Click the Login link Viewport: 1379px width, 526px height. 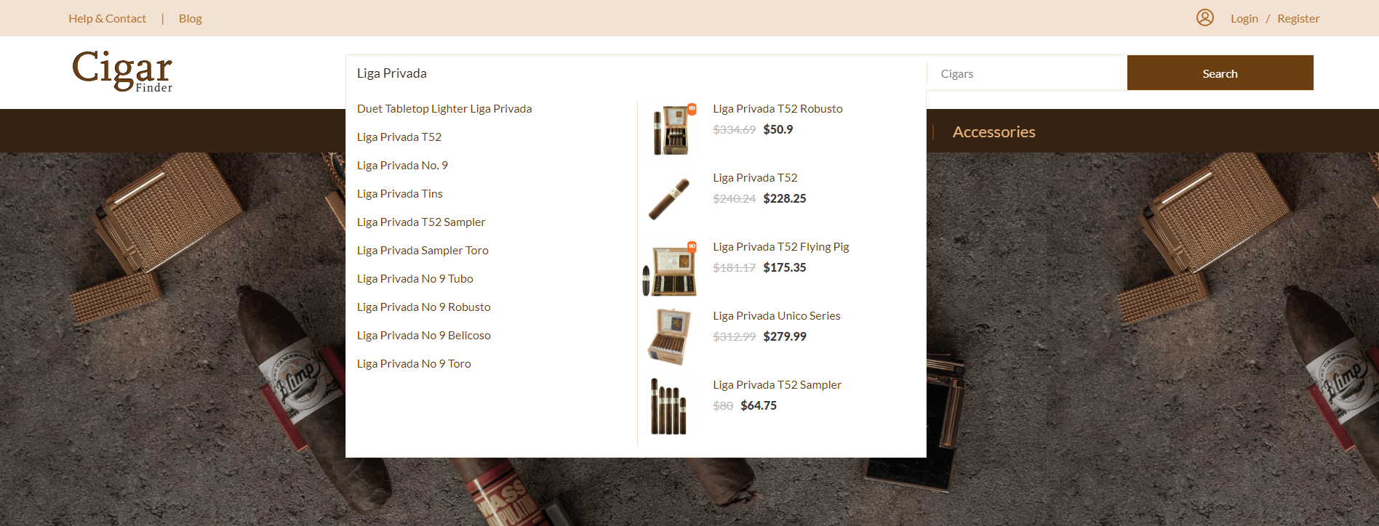1244,18
